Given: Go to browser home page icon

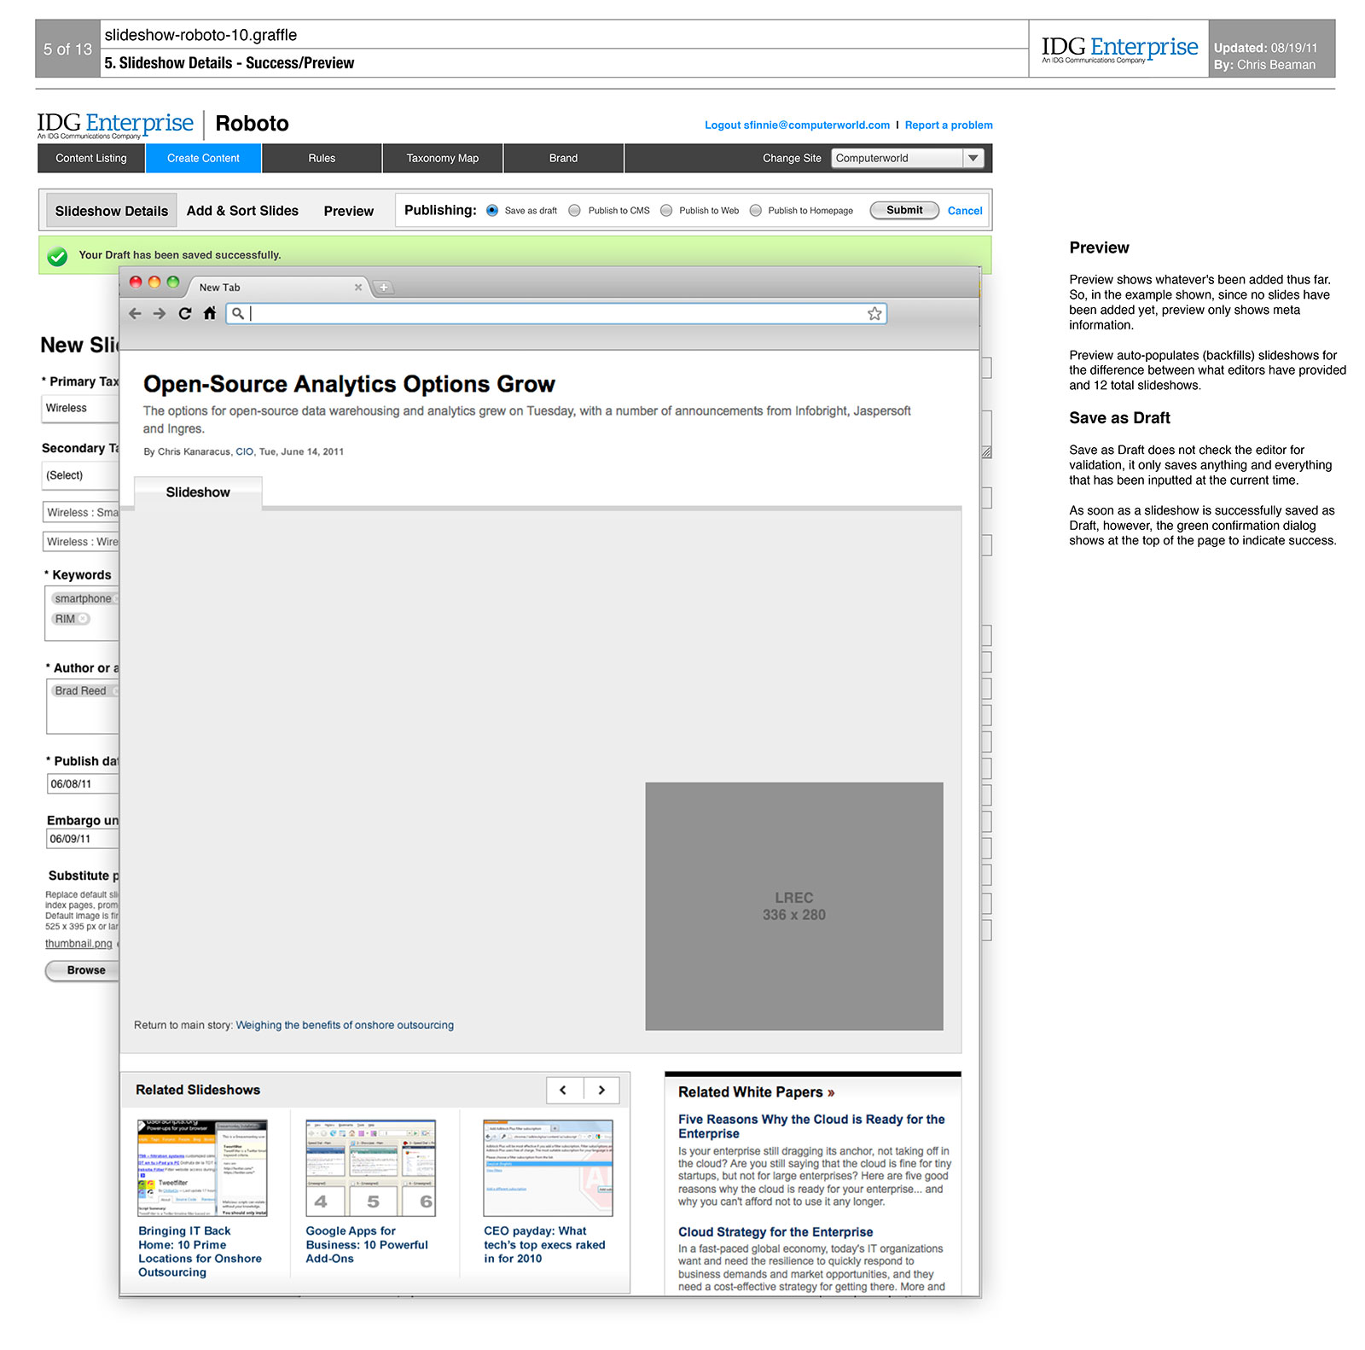Looking at the screenshot, I should coord(210,313).
